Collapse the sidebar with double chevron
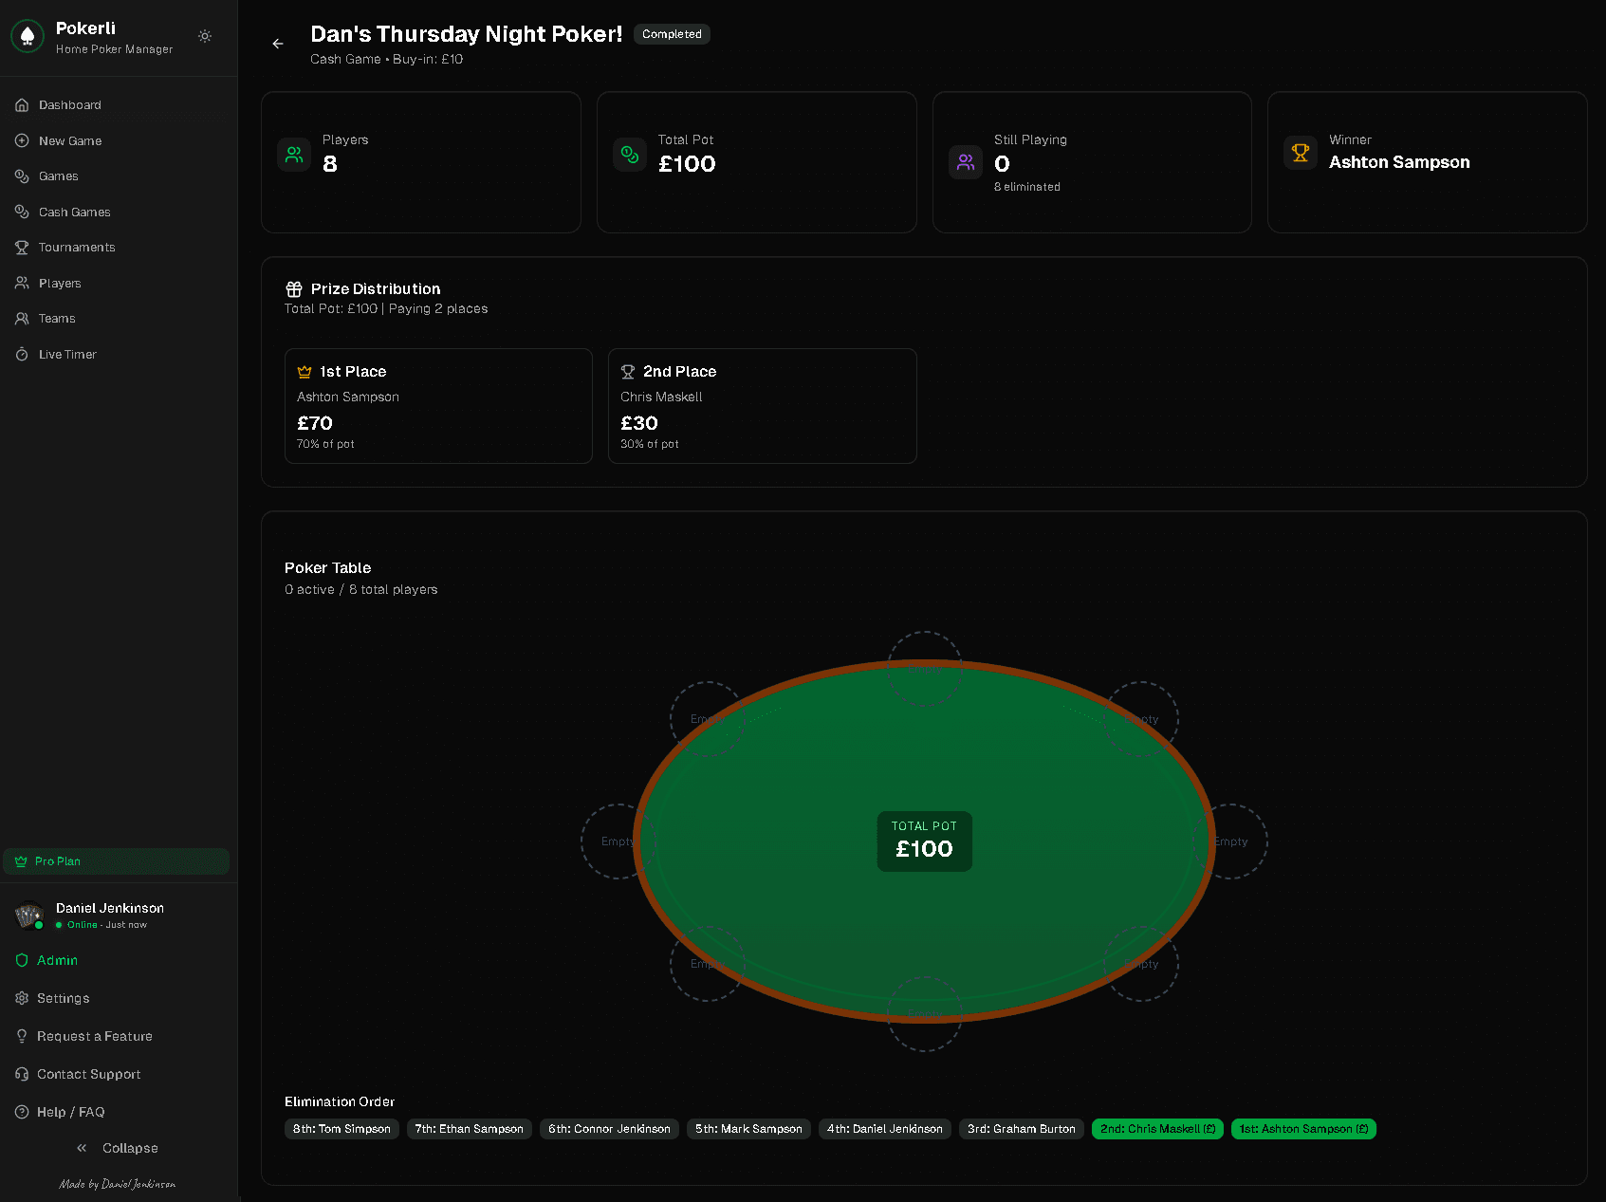 tap(83, 1149)
